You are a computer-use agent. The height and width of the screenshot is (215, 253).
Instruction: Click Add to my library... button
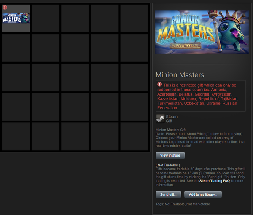(x=203, y=194)
